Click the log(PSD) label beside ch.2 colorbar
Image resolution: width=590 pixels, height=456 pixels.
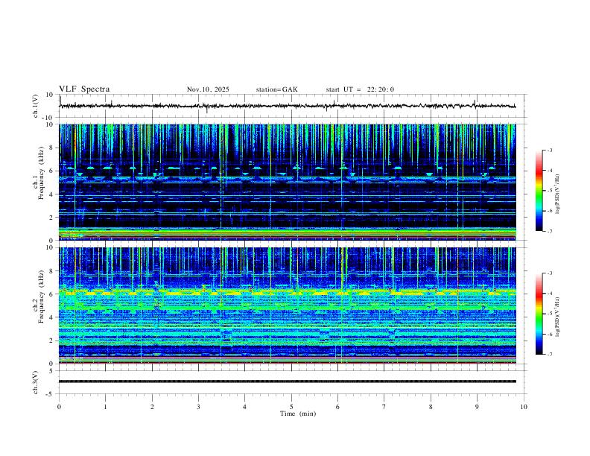tap(558, 317)
